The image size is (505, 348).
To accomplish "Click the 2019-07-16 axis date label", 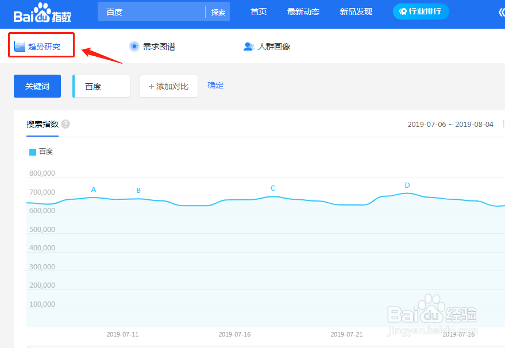I will pos(234,334).
